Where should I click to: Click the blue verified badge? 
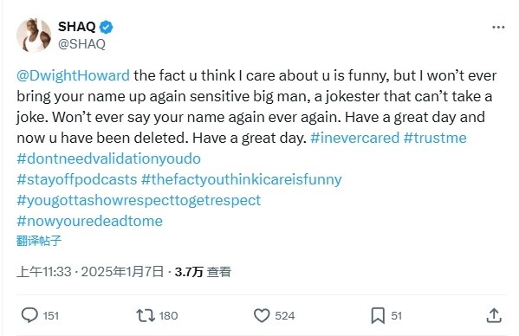click(x=107, y=27)
